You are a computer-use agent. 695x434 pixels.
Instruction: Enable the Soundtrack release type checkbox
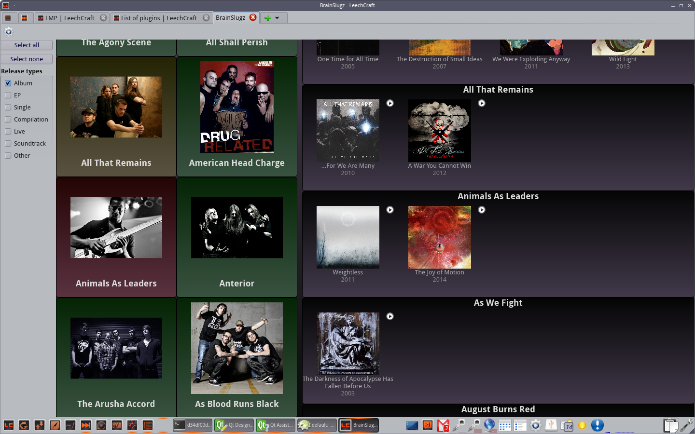[x=8, y=143]
